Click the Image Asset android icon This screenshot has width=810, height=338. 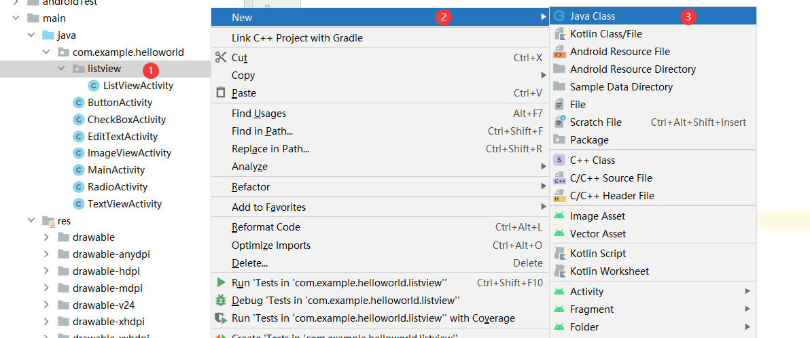point(559,216)
